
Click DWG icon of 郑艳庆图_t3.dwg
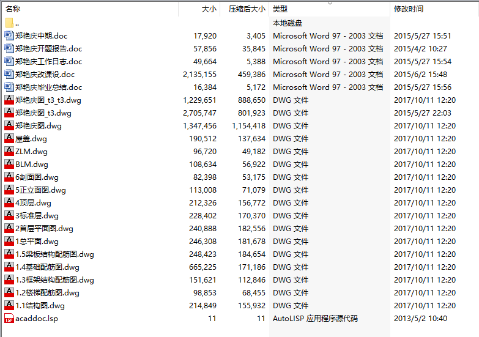pos(9,113)
